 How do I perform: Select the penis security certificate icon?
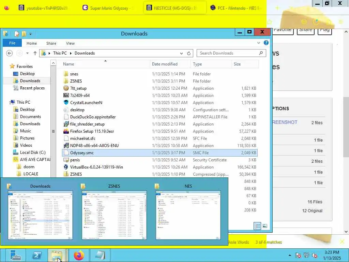click(66, 160)
